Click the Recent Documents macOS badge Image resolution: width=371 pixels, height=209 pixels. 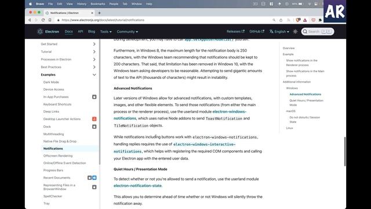89,178
